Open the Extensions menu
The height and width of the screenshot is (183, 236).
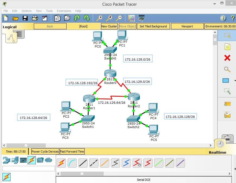64,11
